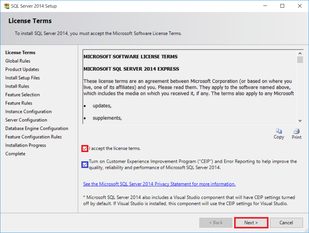Click the Copy icon
This screenshot has height=233, width=309.
[x=279, y=131]
